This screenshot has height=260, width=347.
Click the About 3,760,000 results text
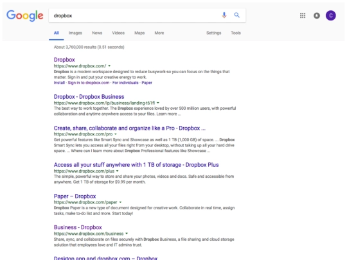(x=89, y=47)
